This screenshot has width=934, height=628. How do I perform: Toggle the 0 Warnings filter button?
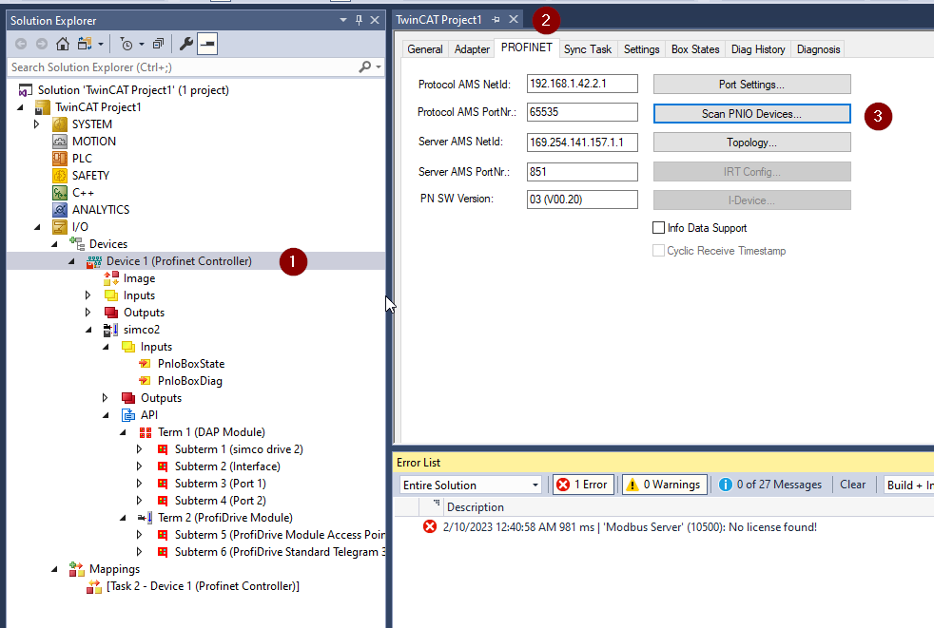pyautogui.click(x=665, y=485)
